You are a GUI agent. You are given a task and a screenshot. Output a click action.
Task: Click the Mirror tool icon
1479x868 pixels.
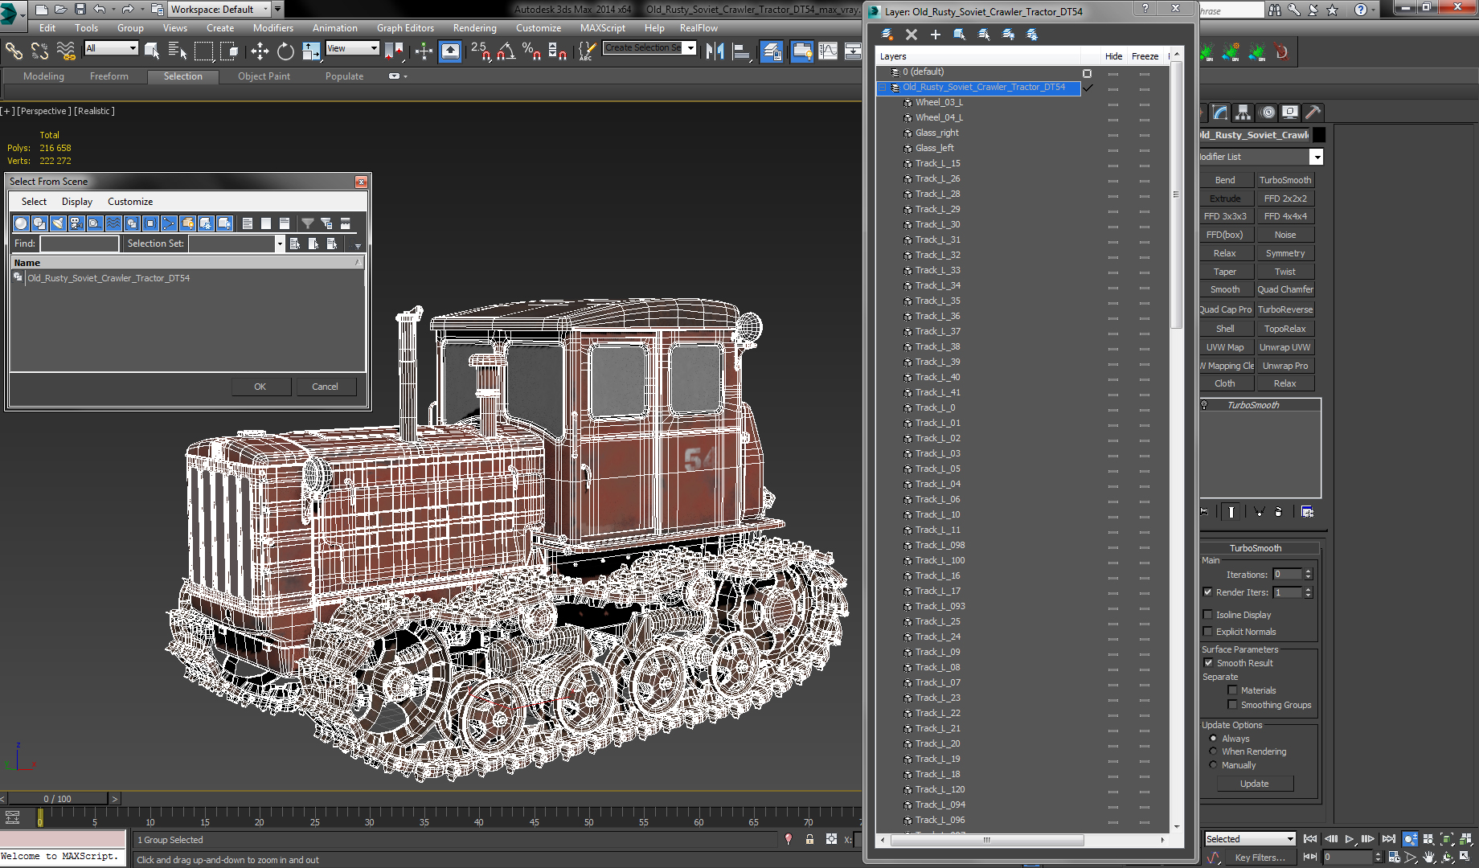click(715, 51)
